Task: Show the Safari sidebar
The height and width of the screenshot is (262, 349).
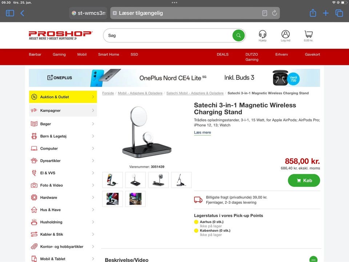Action: pyautogui.click(x=10, y=13)
